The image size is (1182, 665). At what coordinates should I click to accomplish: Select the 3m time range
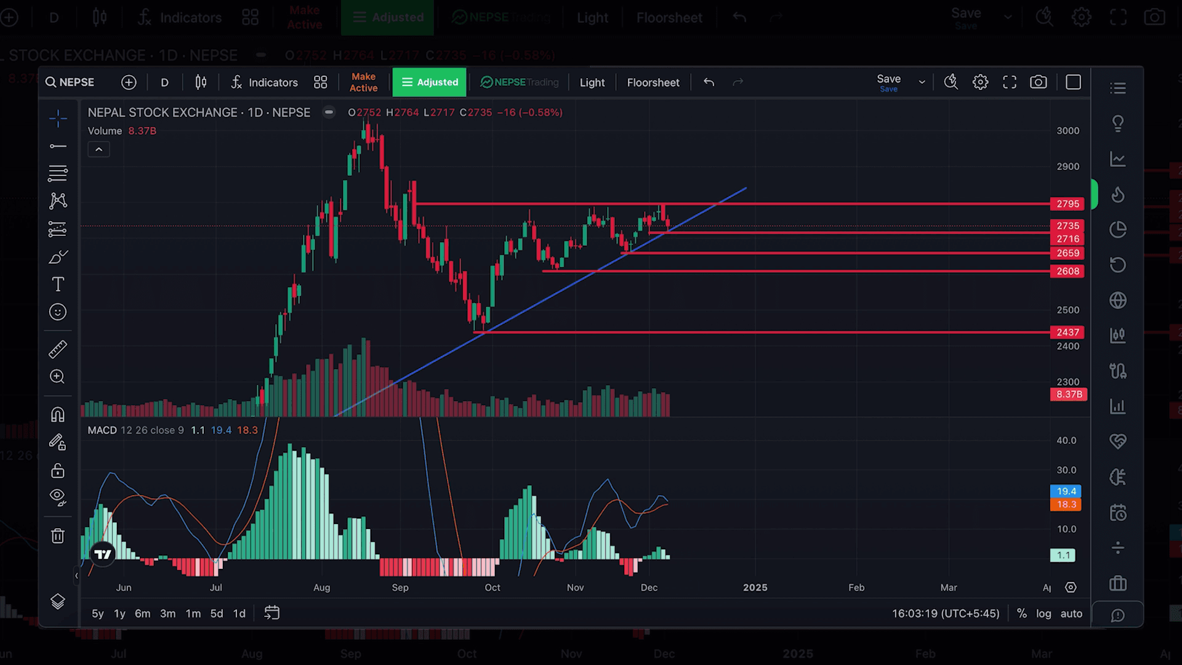click(x=167, y=614)
